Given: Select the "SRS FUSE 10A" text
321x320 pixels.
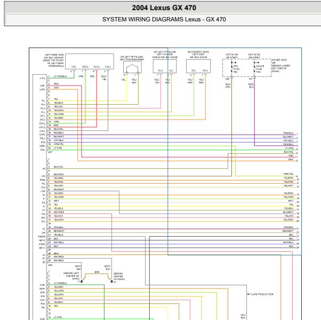Looking at the screenshot, I should point(236,69).
